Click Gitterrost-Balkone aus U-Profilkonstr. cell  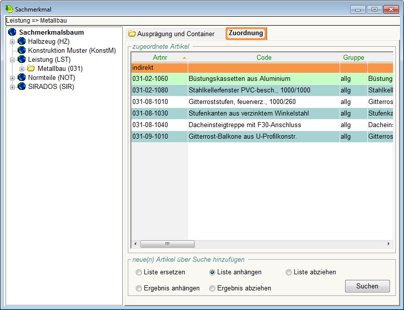point(264,137)
